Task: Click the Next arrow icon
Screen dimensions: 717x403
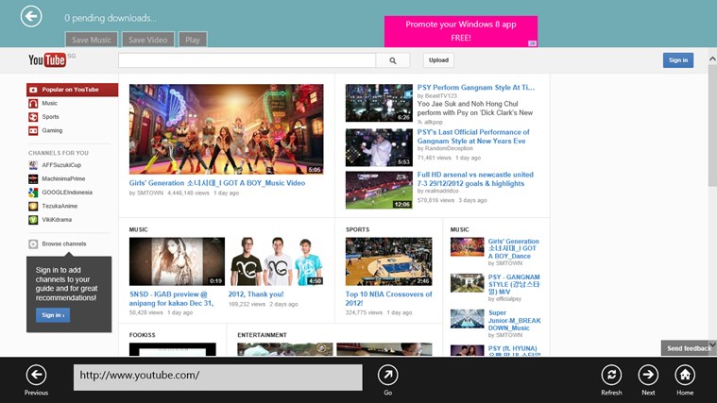Action: pos(648,375)
